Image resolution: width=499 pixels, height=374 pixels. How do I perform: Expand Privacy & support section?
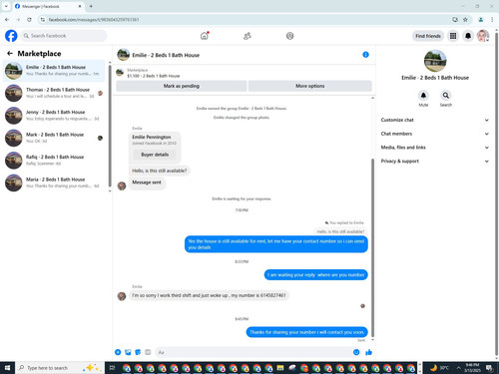pyautogui.click(x=434, y=161)
